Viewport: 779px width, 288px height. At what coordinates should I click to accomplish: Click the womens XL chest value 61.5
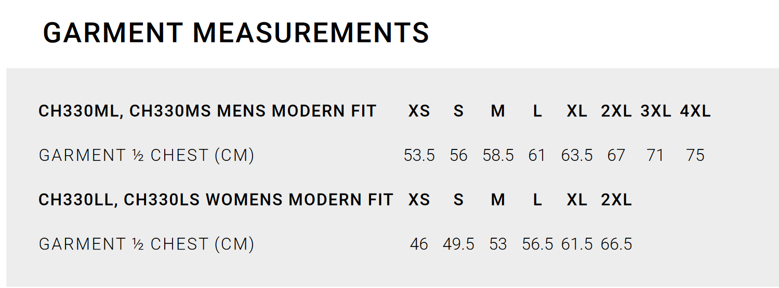tap(577, 244)
